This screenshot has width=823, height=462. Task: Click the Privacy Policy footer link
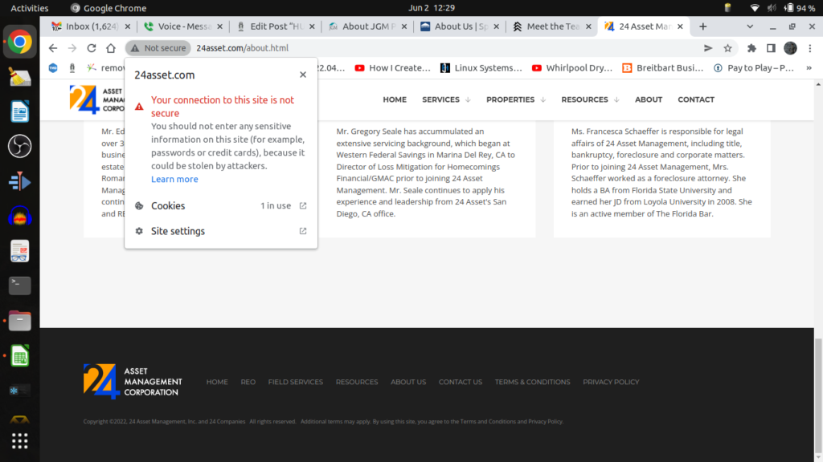tap(611, 382)
